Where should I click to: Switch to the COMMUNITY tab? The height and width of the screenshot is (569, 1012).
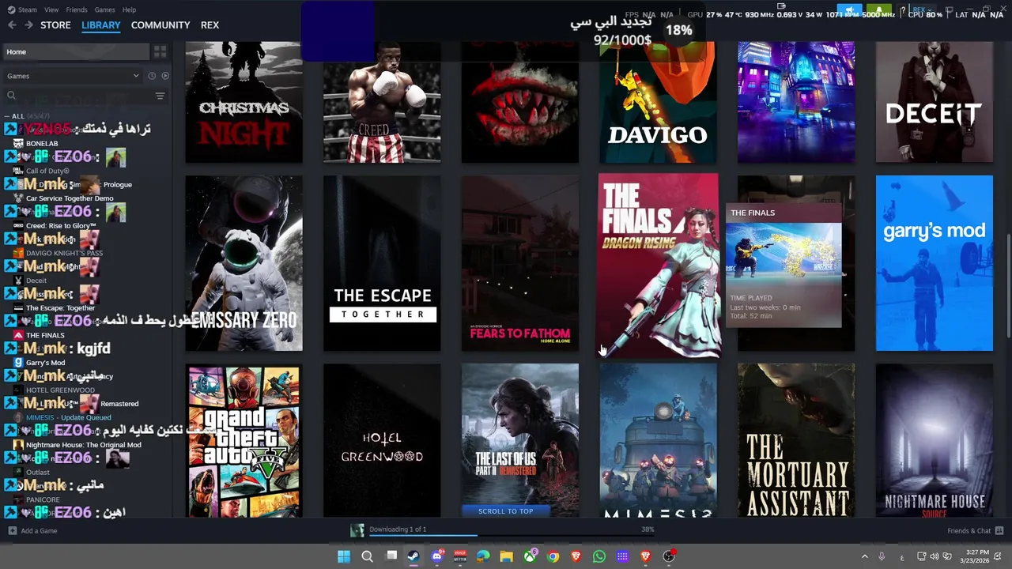(x=160, y=25)
